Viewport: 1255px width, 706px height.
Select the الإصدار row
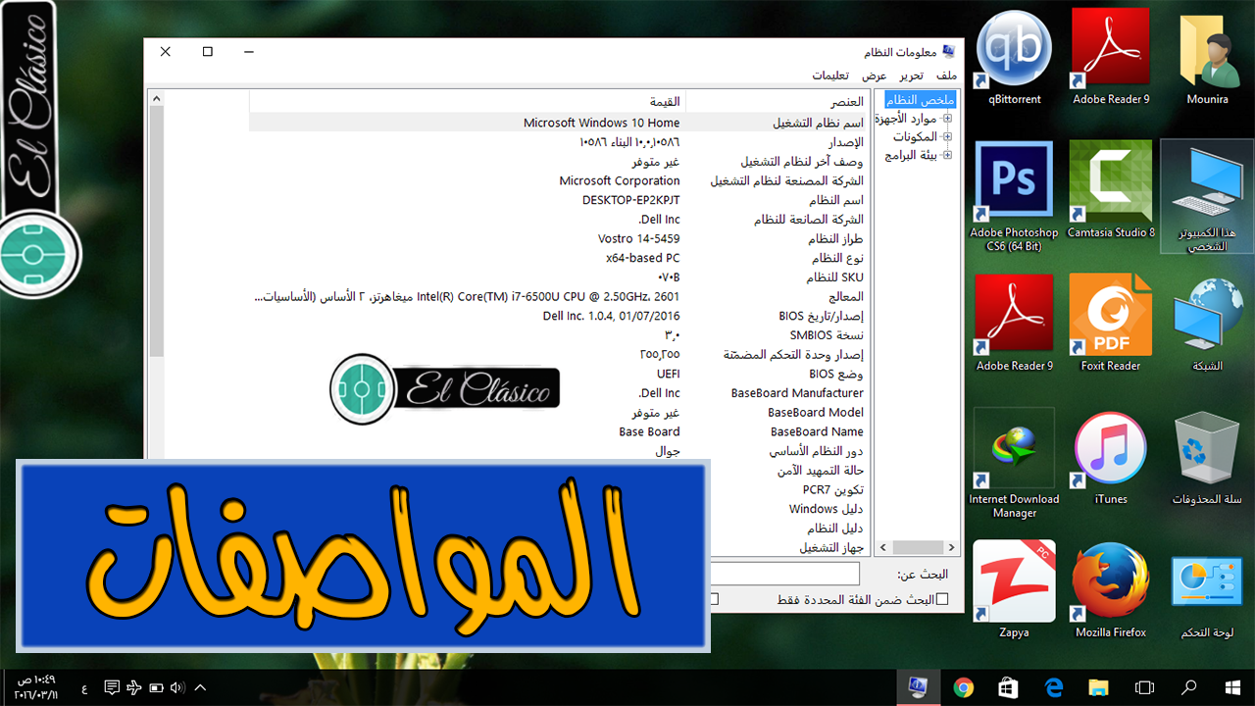click(x=559, y=142)
